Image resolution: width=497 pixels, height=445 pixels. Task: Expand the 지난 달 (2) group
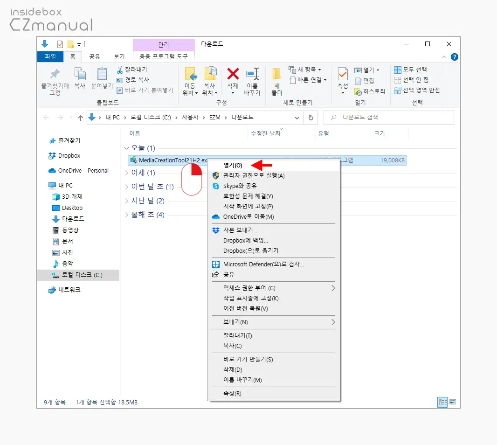(x=126, y=201)
